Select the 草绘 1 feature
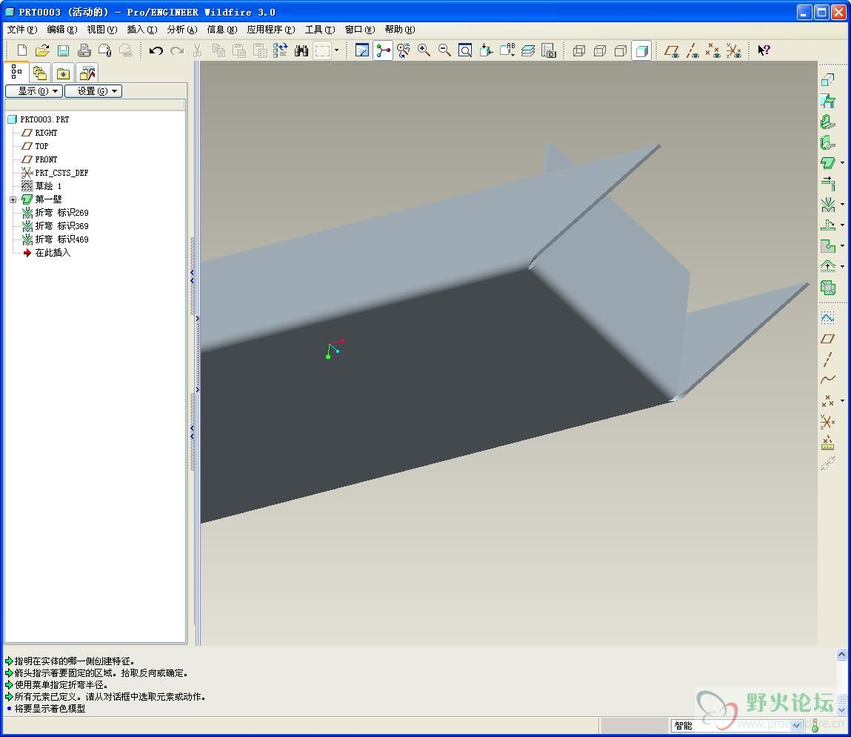This screenshot has height=737, width=851. 48,186
